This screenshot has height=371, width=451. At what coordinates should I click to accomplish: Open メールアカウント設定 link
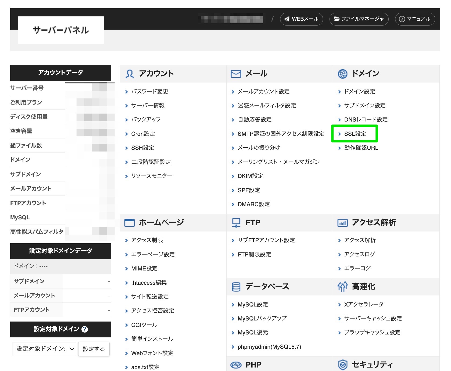pos(264,91)
